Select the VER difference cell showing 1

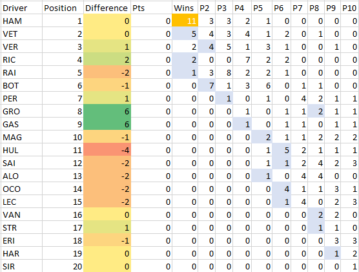(x=107, y=47)
